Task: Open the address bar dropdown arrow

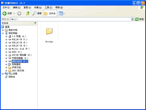Action: click(x=132, y=19)
